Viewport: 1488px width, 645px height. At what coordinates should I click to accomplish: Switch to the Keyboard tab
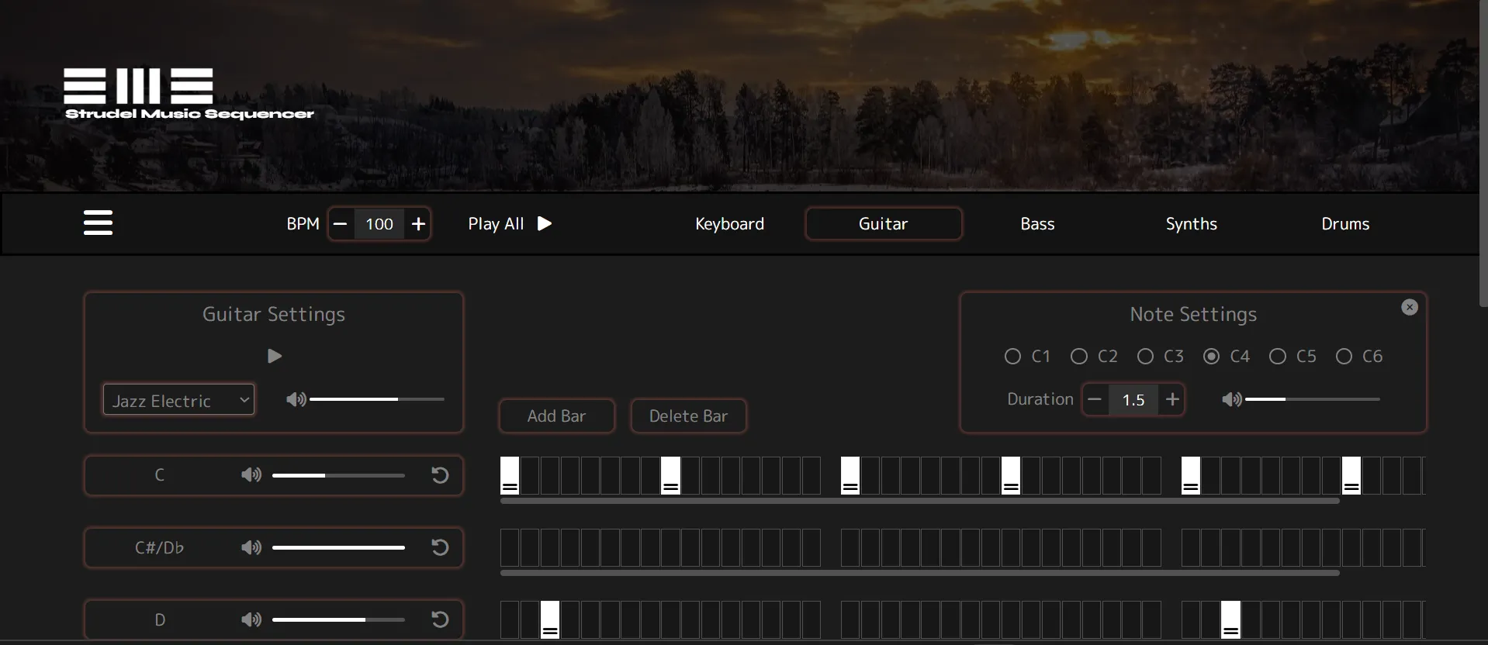[729, 224]
